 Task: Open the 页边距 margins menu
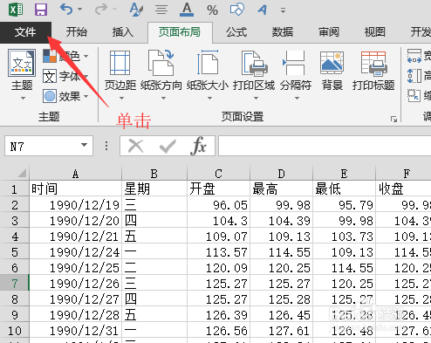tap(120, 75)
